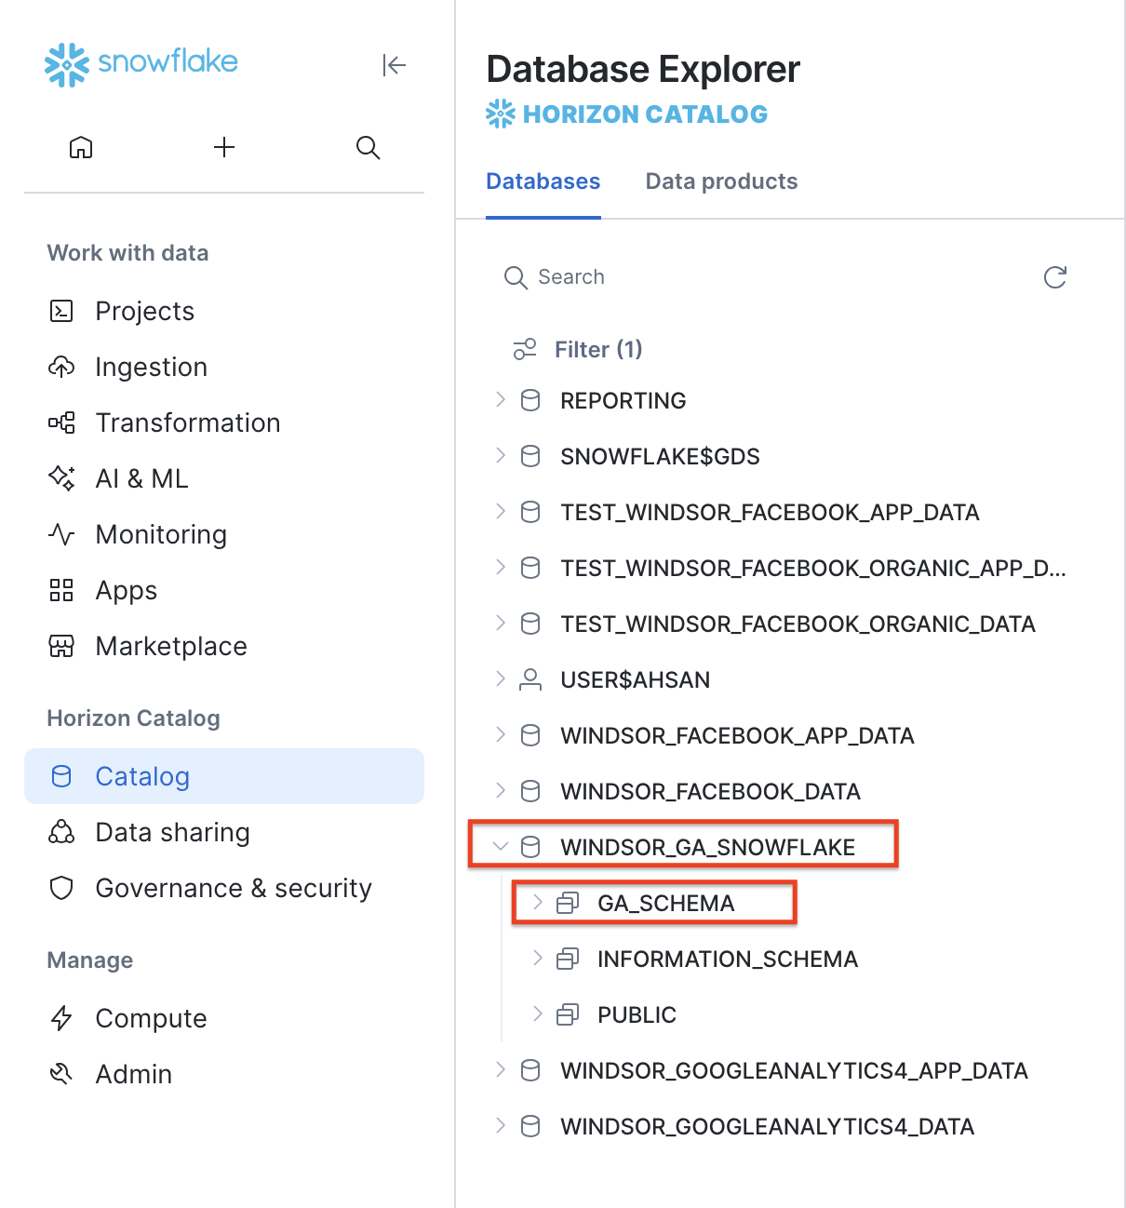Expand WINDSOR_GOOGLEANALYTICS4_DATA database
The image size is (1126, 1208).
(501, 1126)
